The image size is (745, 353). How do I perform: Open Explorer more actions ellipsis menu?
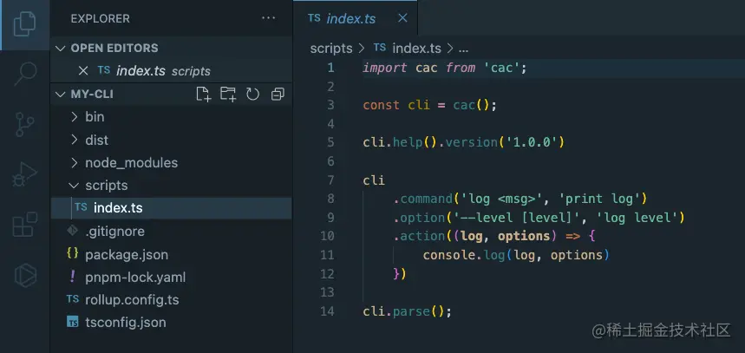[x=269, y=18]
